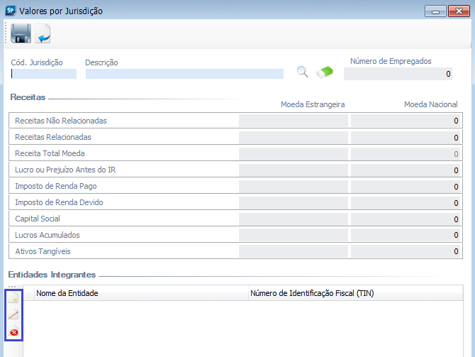Click Receitas Relacionadas Moeda Nacional value
475x357 pixels.
[406, 138]
